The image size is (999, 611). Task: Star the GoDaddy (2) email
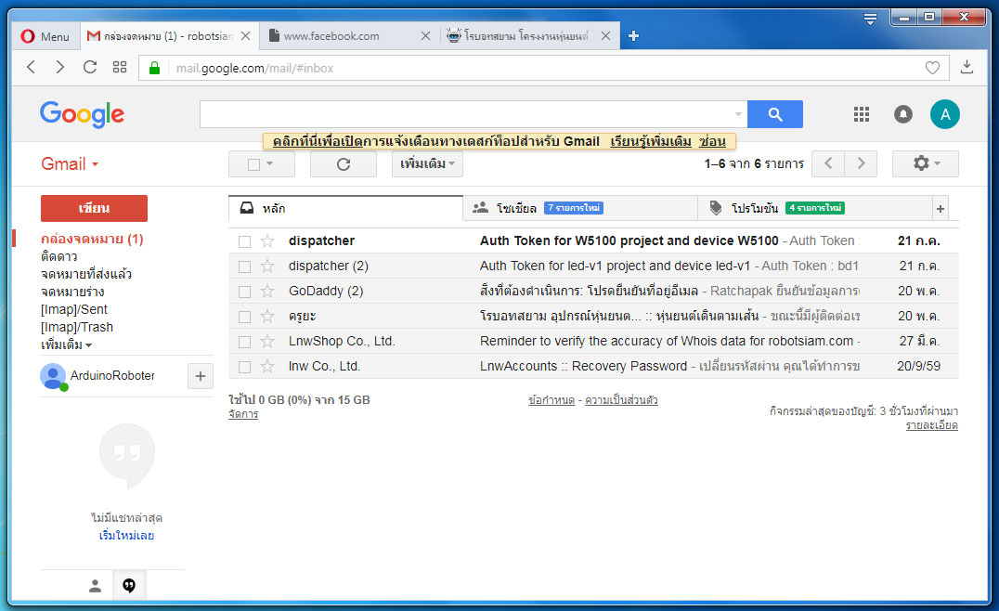[267, 292]
